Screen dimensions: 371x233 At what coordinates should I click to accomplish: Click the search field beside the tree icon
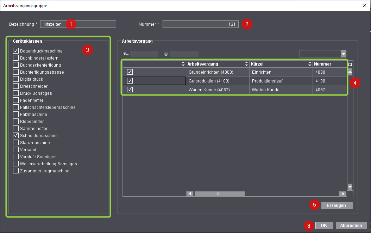pos(144,54)
